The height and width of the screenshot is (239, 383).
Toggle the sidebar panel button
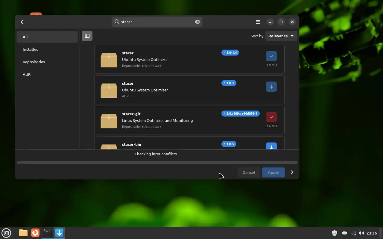pyautogui.click(x=87, y=36)
